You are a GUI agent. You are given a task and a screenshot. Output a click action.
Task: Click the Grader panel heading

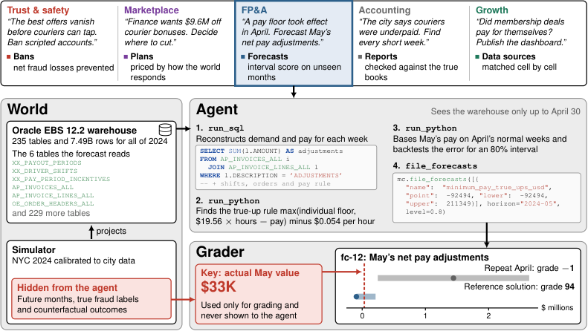click(220, 252)
